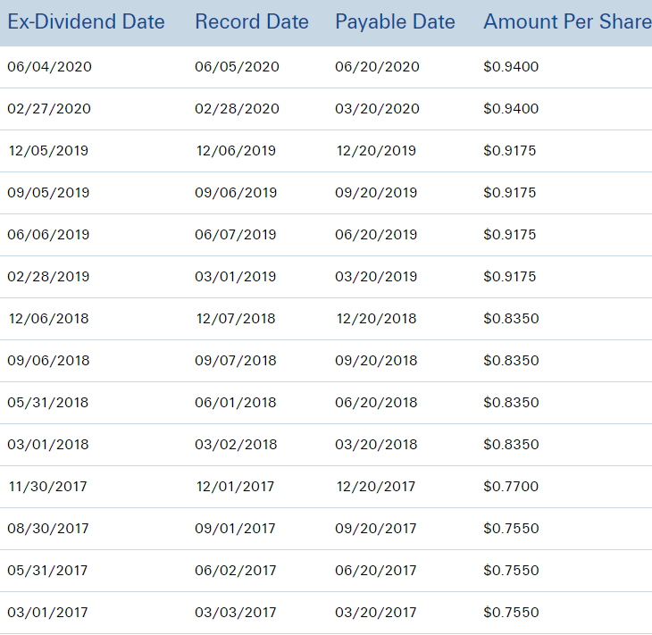Select ex-dividend date 12/05/2019
Screen dimensions: 652x635
pyautogui.click(x=48, y=151)
